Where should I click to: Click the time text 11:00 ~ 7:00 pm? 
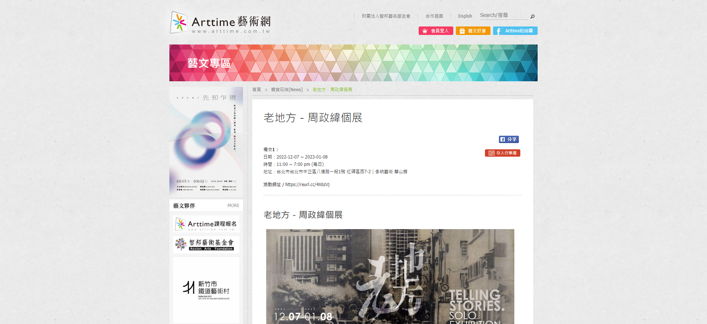[293, 164]
